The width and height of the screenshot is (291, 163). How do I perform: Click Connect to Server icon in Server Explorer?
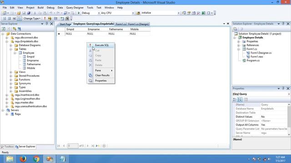coord(19,29)
